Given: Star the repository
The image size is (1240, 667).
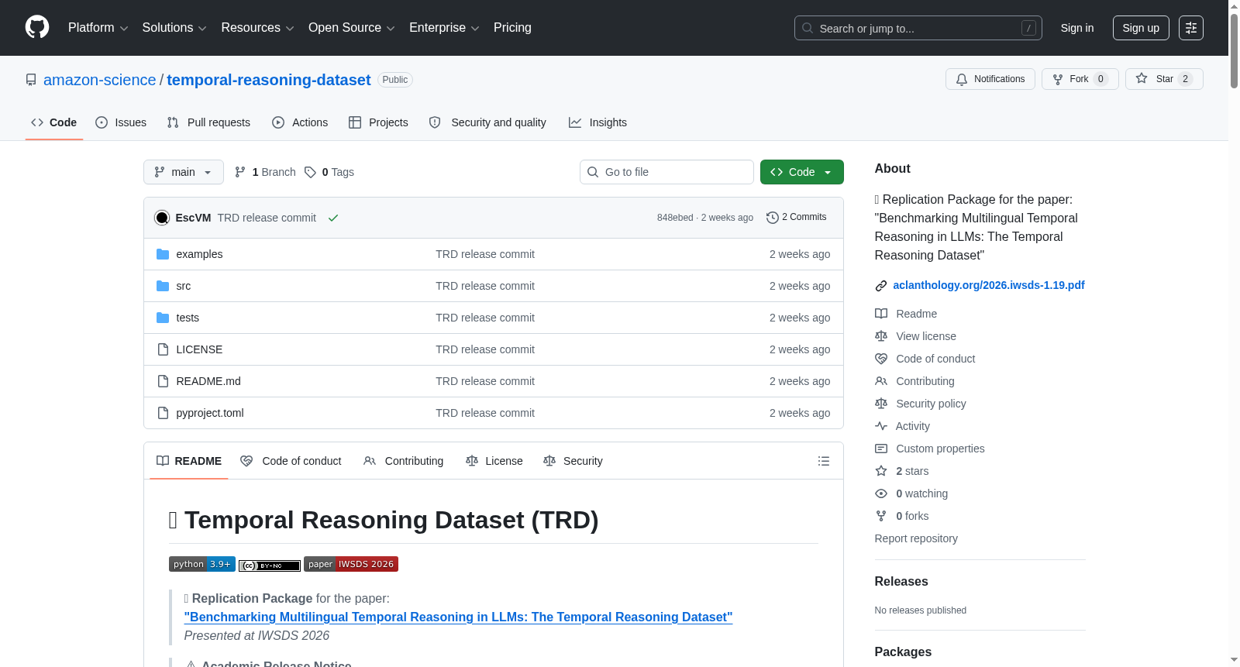Looking at the screenshot, I should (1164, 79).
